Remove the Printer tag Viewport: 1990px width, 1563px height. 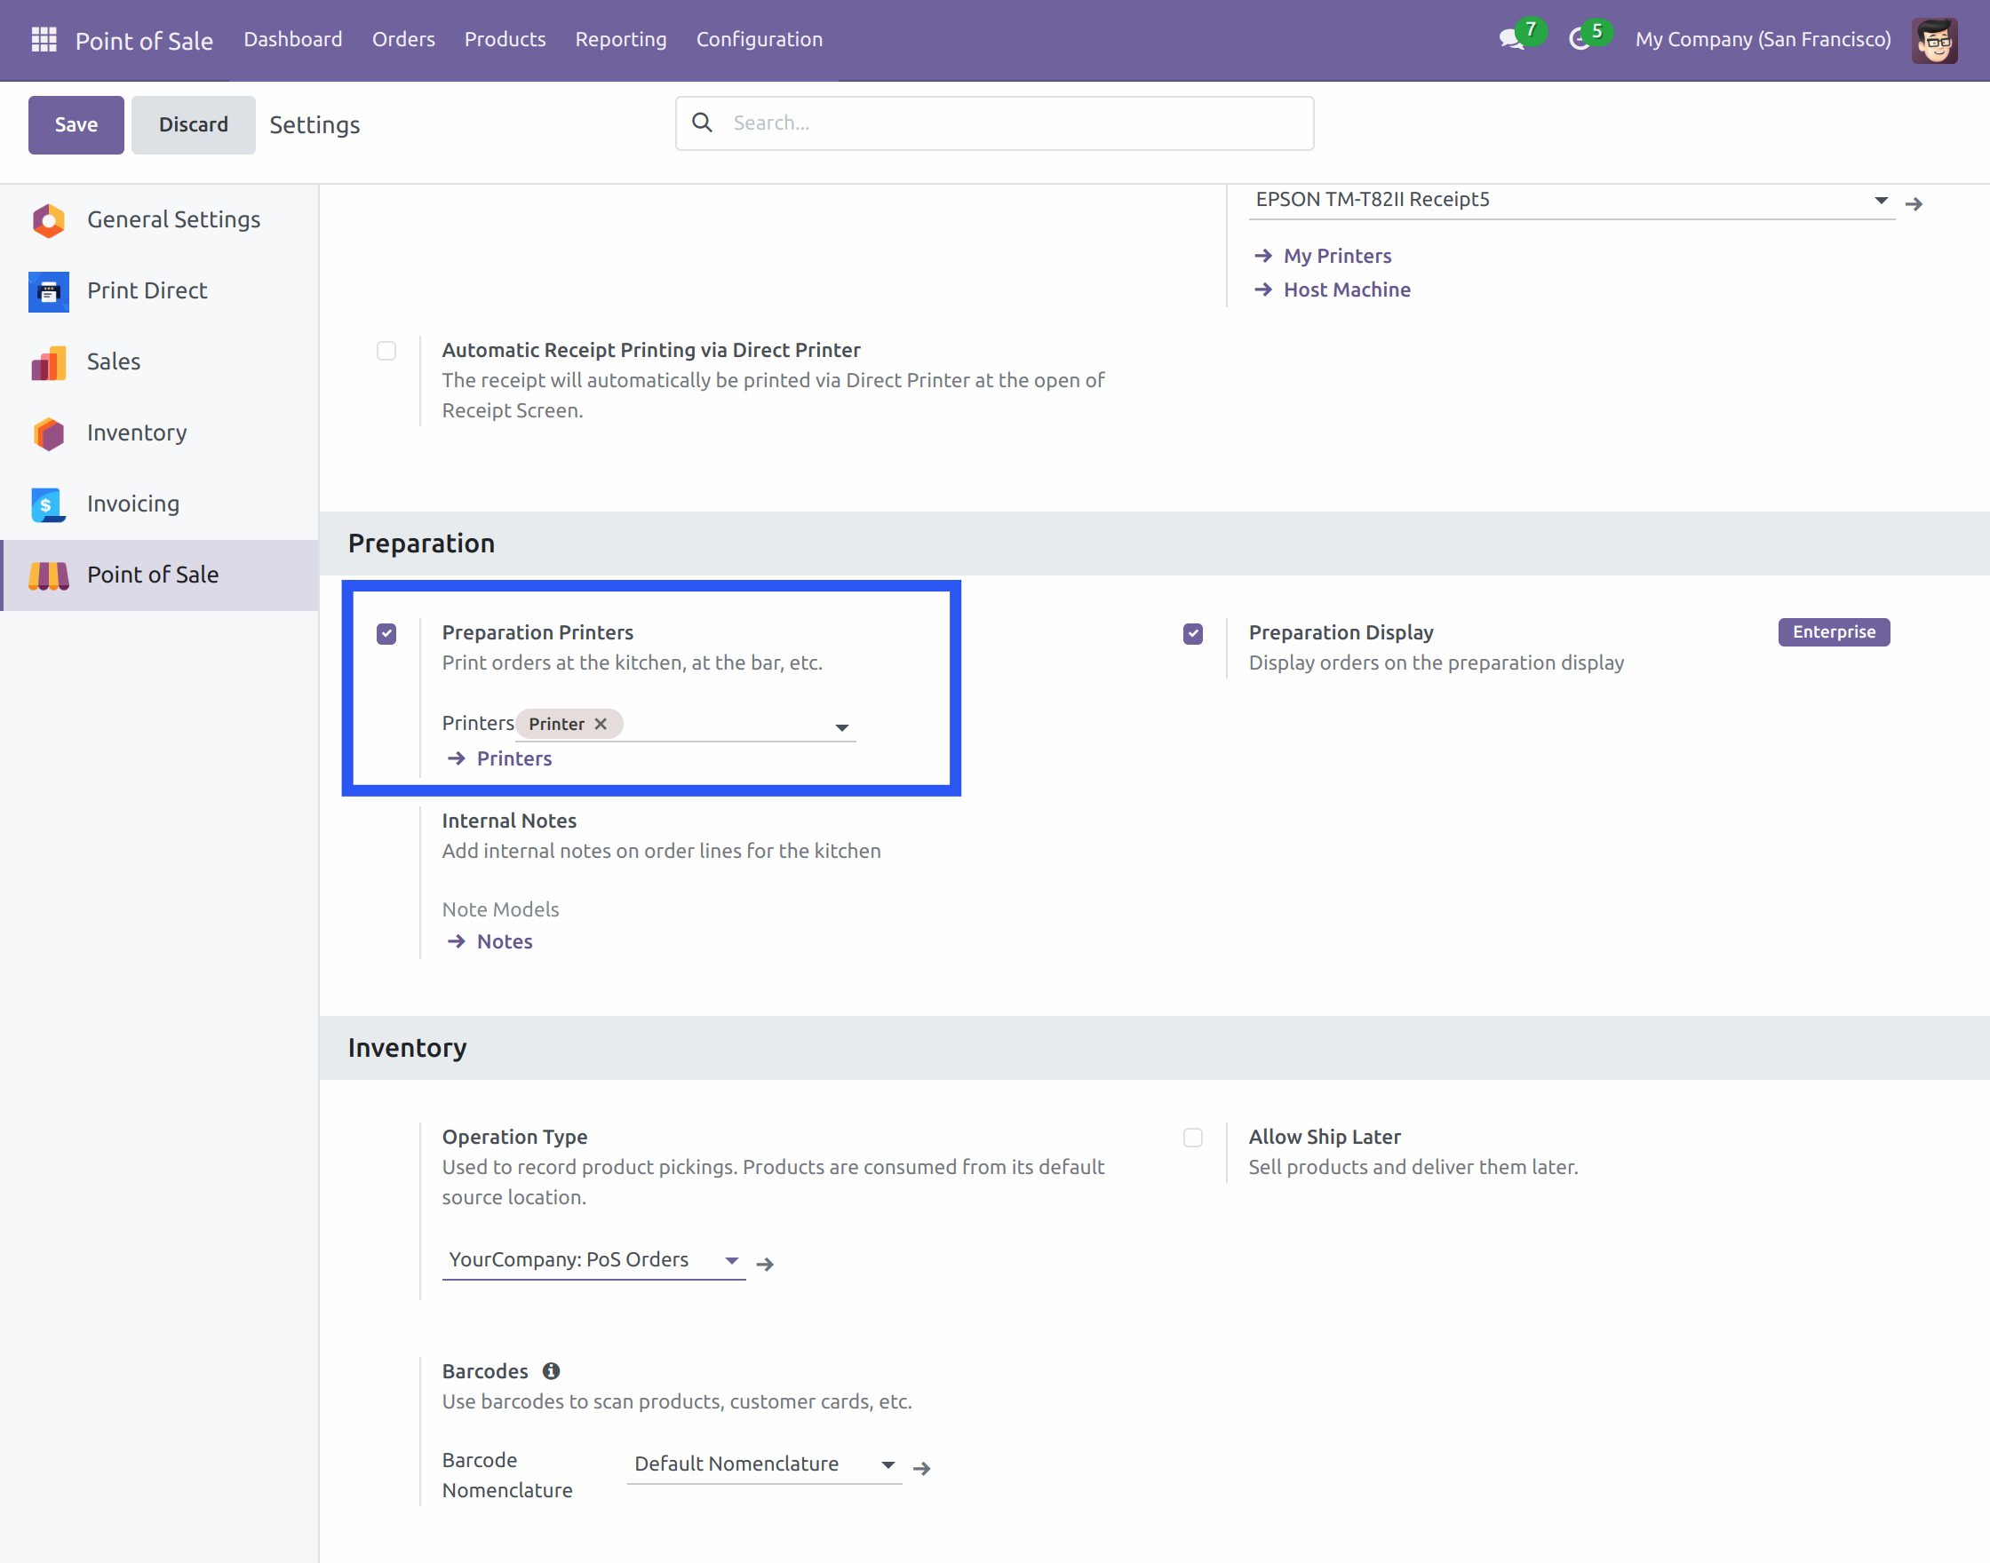pos(601,723)
